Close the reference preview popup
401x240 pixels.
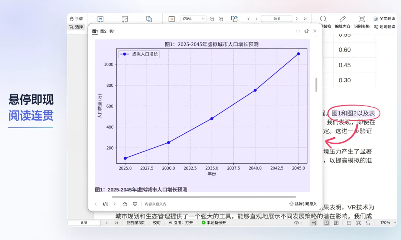(x=315, y=31)
